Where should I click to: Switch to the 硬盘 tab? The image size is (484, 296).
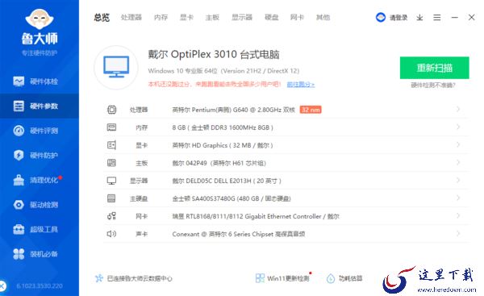[272, 18]
